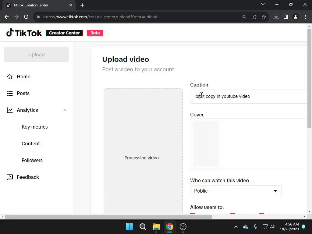This screenshot has height=234, width=312.
Task: Collapse the Analytics section chevron
Action: [64, 110]
